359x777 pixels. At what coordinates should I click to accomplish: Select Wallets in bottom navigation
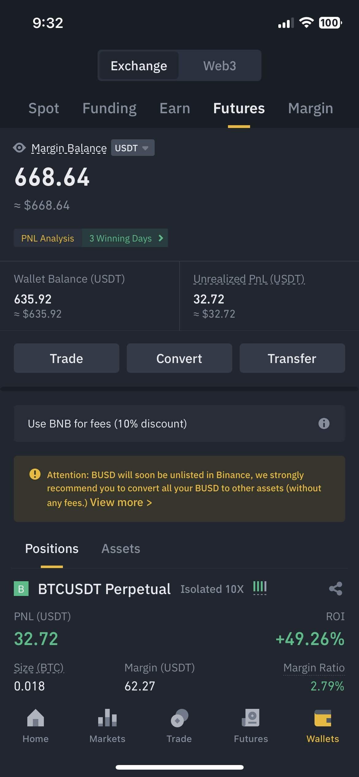tap(323, 726)
